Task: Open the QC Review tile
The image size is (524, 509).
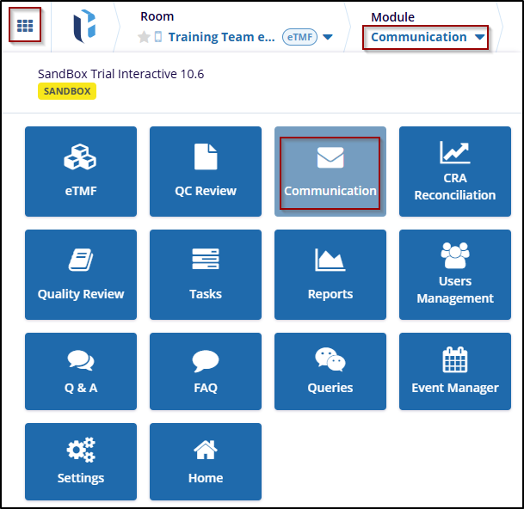Action: [x=206, y=171]
